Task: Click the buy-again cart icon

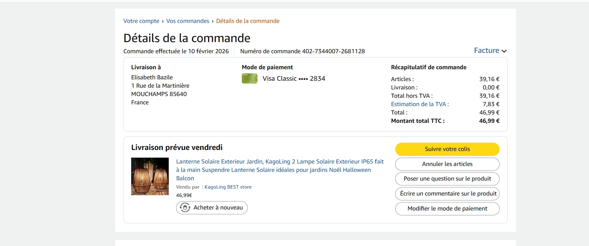Action: (185, 208)
